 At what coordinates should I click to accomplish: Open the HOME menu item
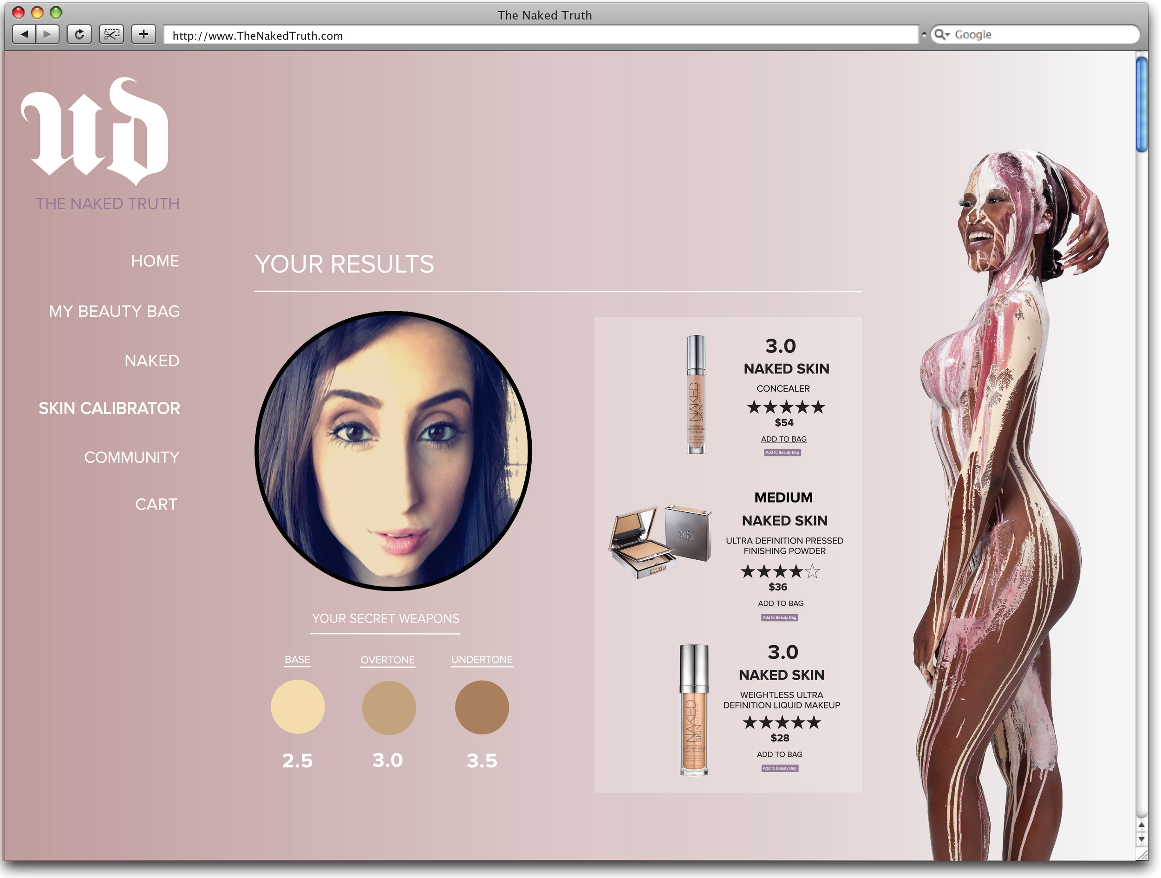click(x=156, y=261)
